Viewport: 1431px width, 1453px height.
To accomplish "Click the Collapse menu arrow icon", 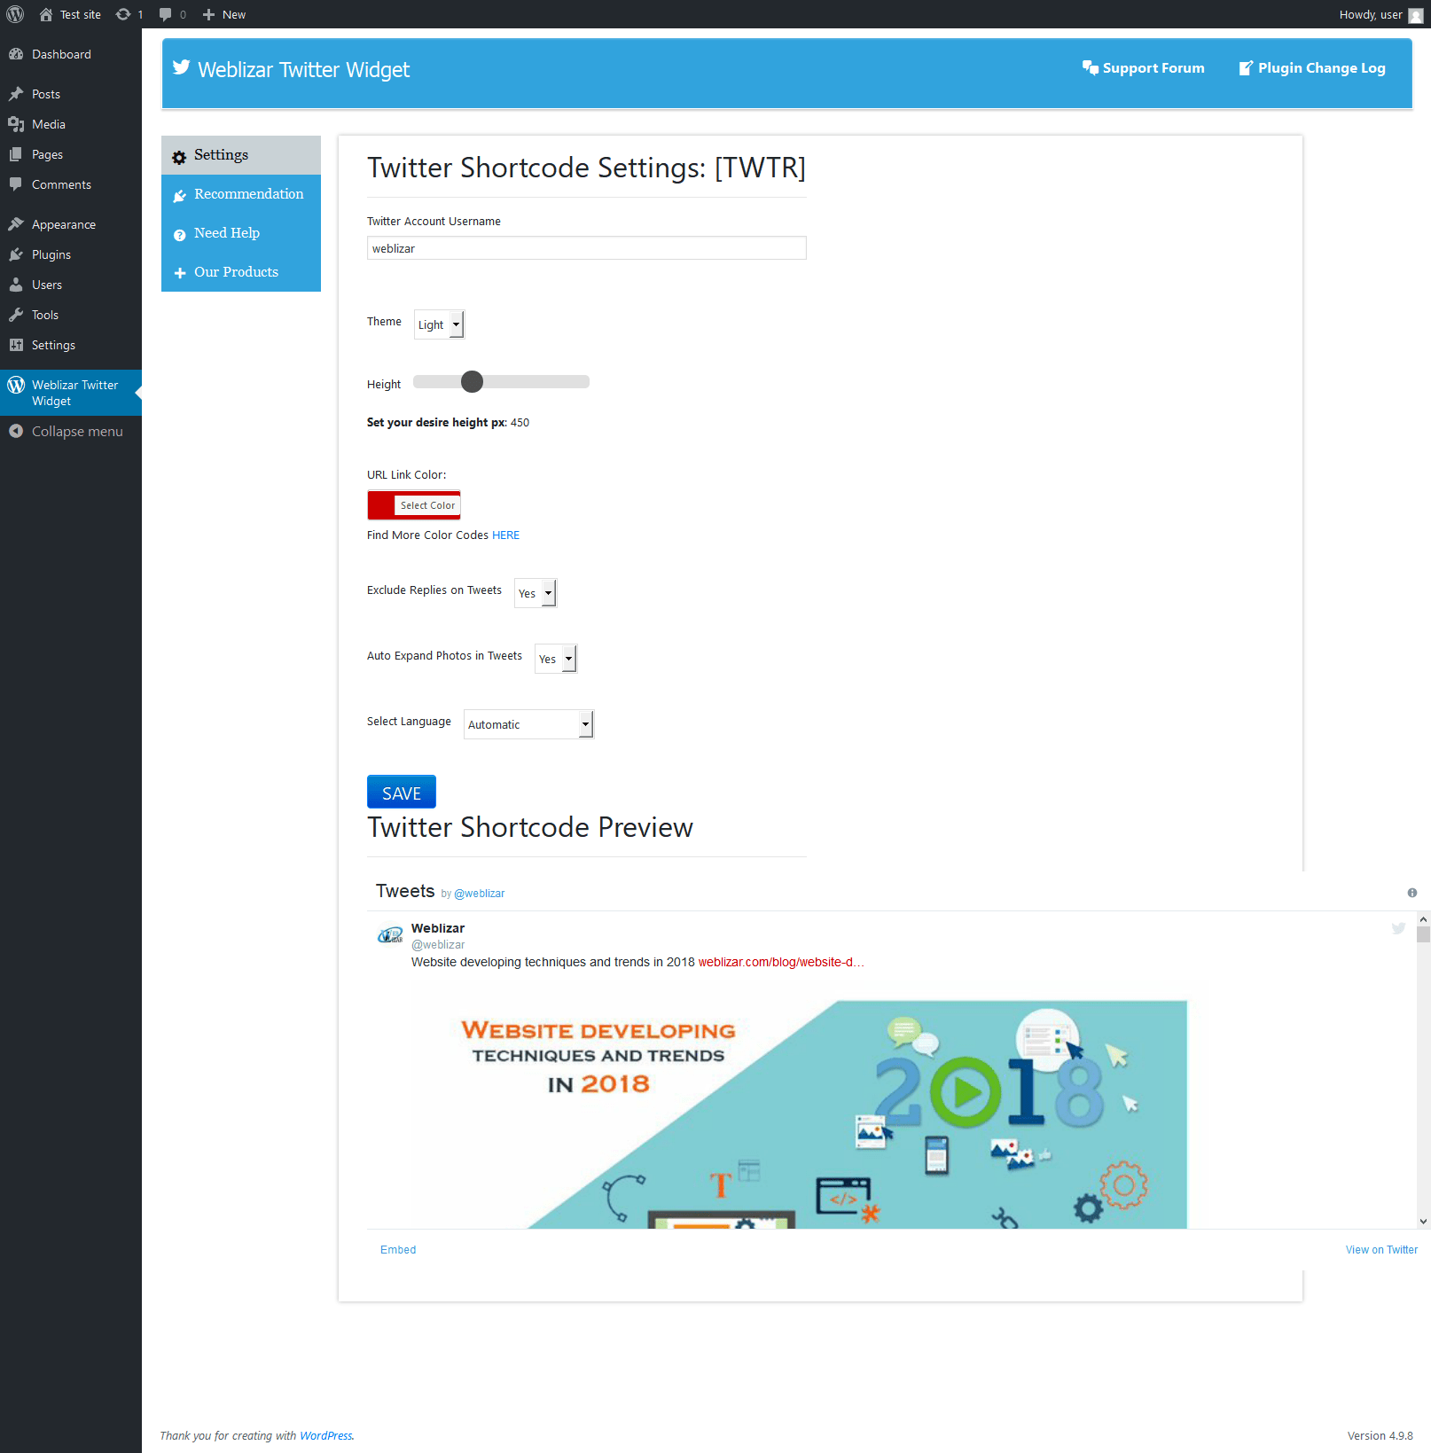I will (16, 431).
